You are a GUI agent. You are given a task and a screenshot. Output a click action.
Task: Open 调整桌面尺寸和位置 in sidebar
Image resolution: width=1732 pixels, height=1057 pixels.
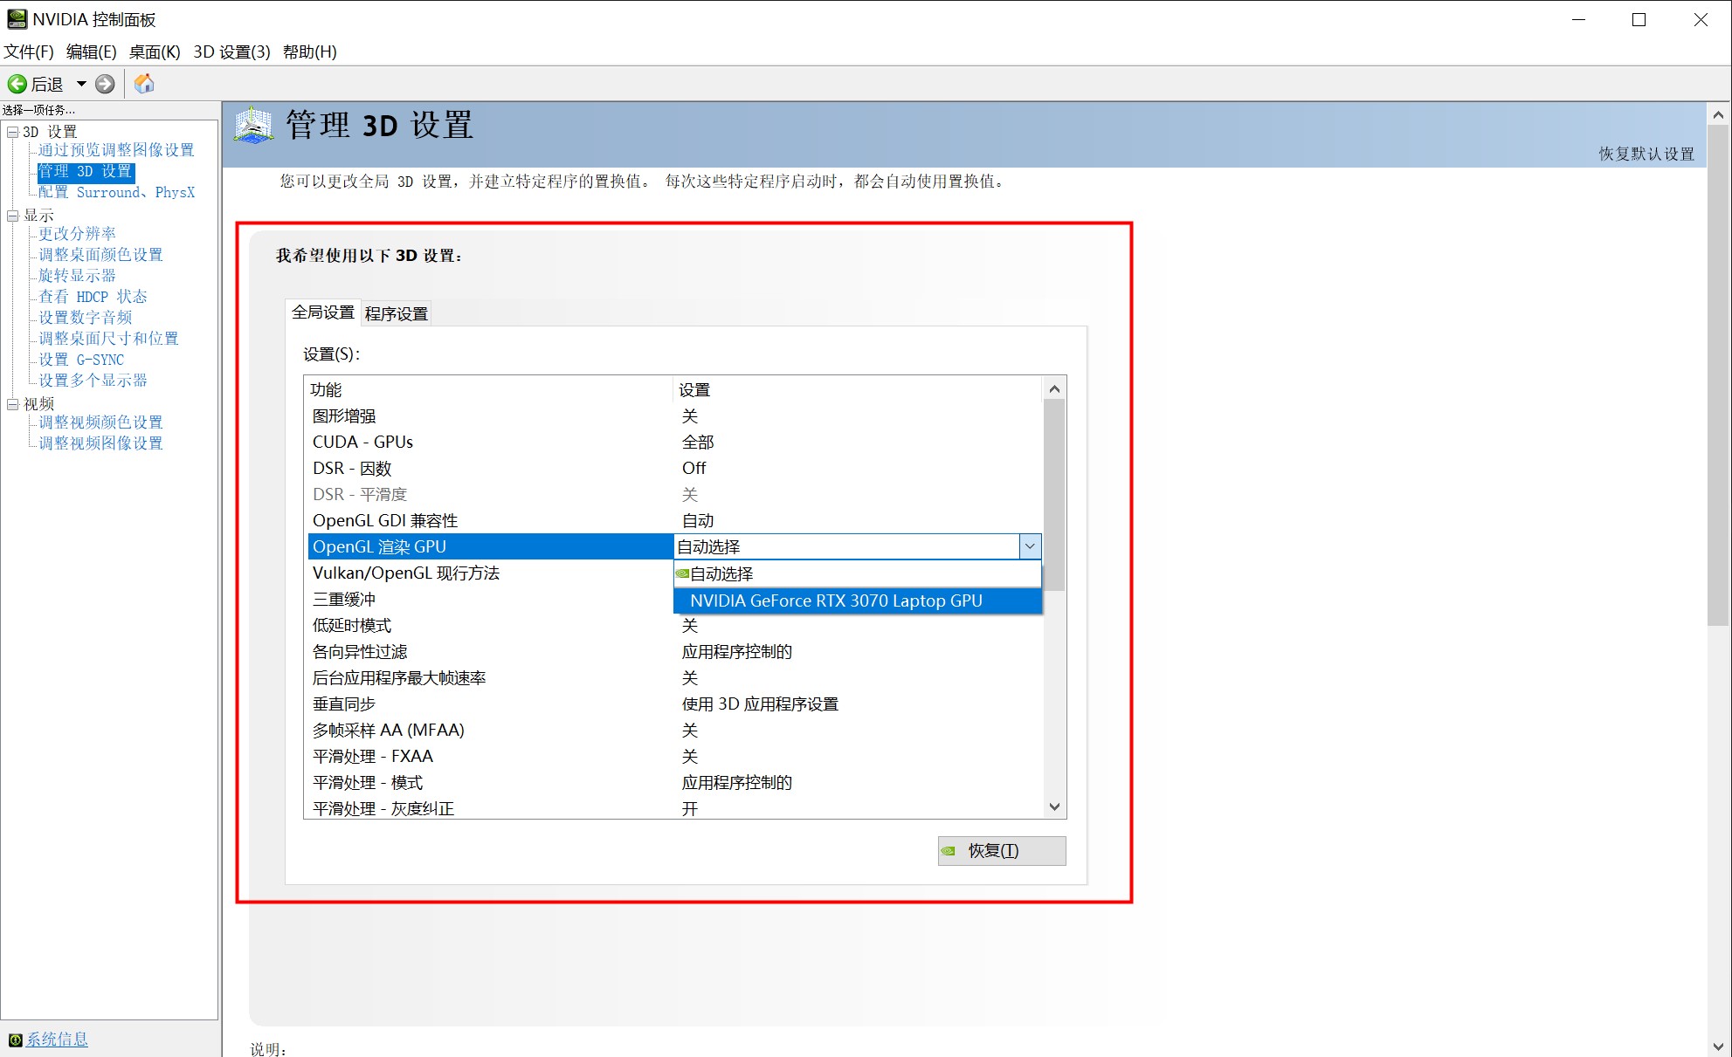pyautogui.click(x=108, y=339)
